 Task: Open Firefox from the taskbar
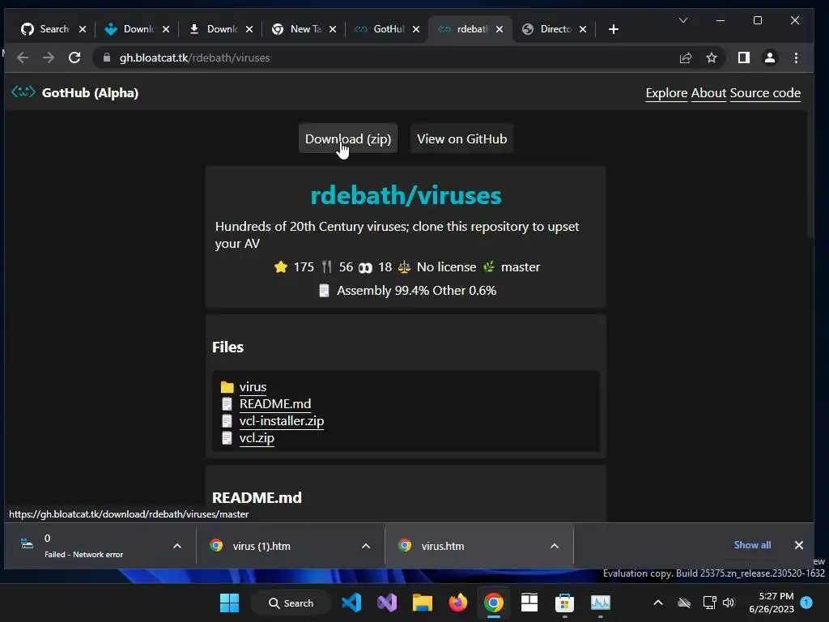click(x=458, y=603)
